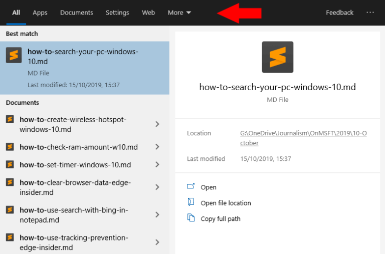Expand arrow for how-to-clear-browser-data result
The width and height of the screenshot is (385, 254).
pos(157,187)
